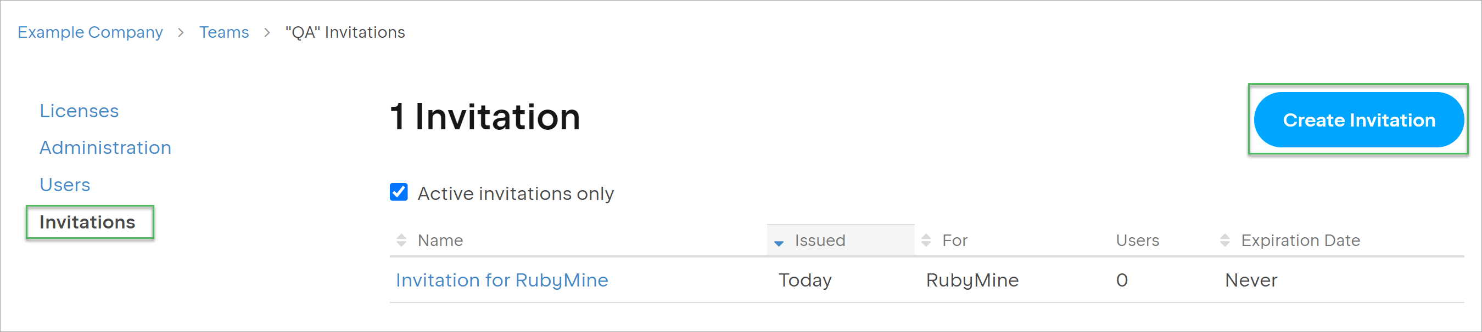1482x332 pixels.
Task: Click the breadcrumb chevron after Teams
Action: (267, 33)
